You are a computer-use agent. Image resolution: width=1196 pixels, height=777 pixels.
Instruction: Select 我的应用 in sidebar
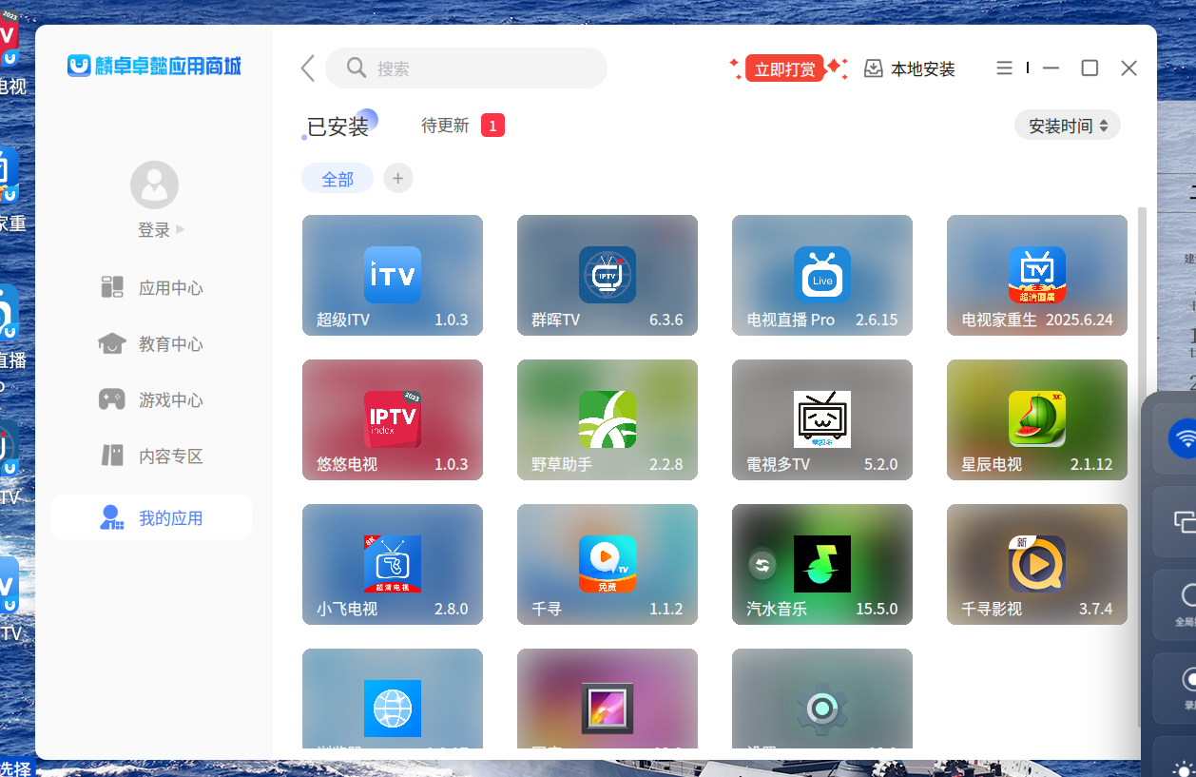click(151, 518)
